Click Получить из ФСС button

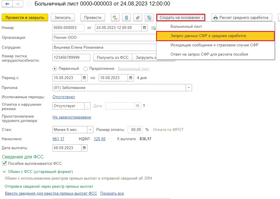click(113, 58)
